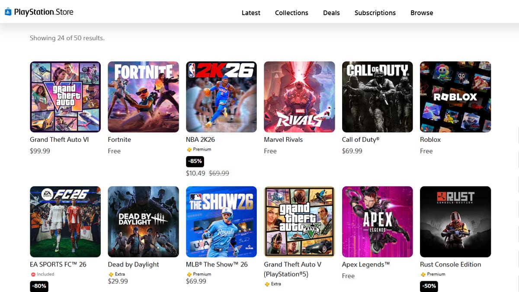Select the NBA 2K26 cover thumbnail
Viewport: 519px width, 292px height.
tap(221, 97)
